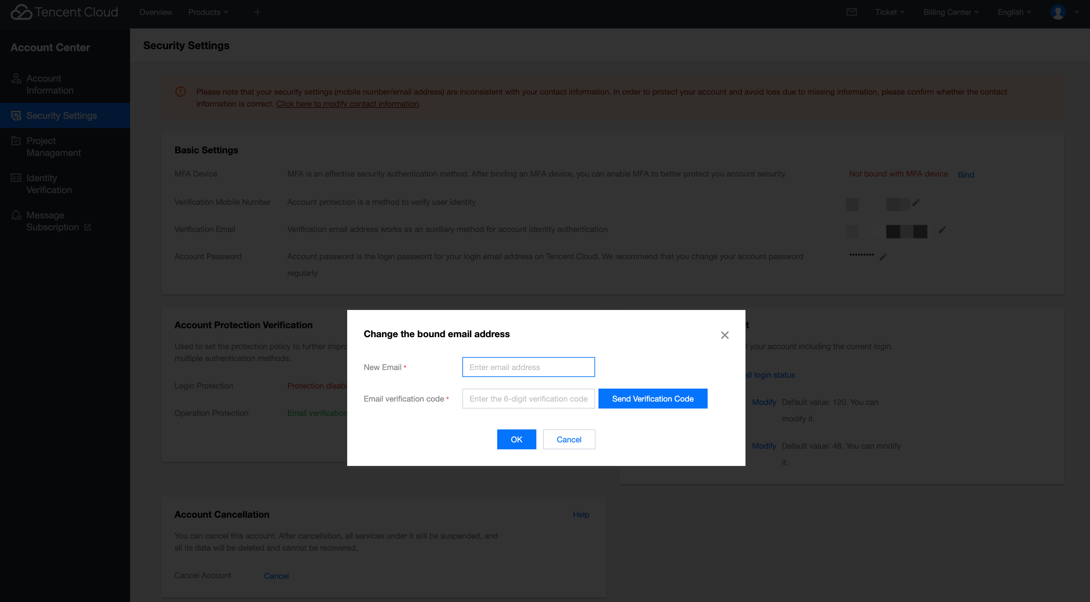Focus the 6-digit verification code field
Viewport: 1090px width, 602px height.
coord(528,399)
